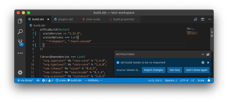Screen dimensions: 228x102
Task: Click the open changes icon in editor toolbar
Action: tap(196, 19)
